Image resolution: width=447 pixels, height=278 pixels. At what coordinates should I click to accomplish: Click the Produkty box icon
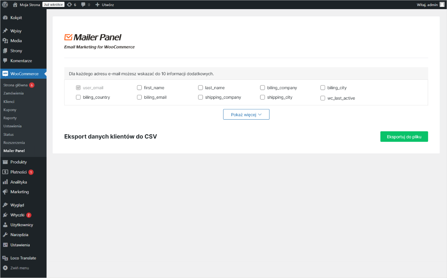[x=5, y=162]
